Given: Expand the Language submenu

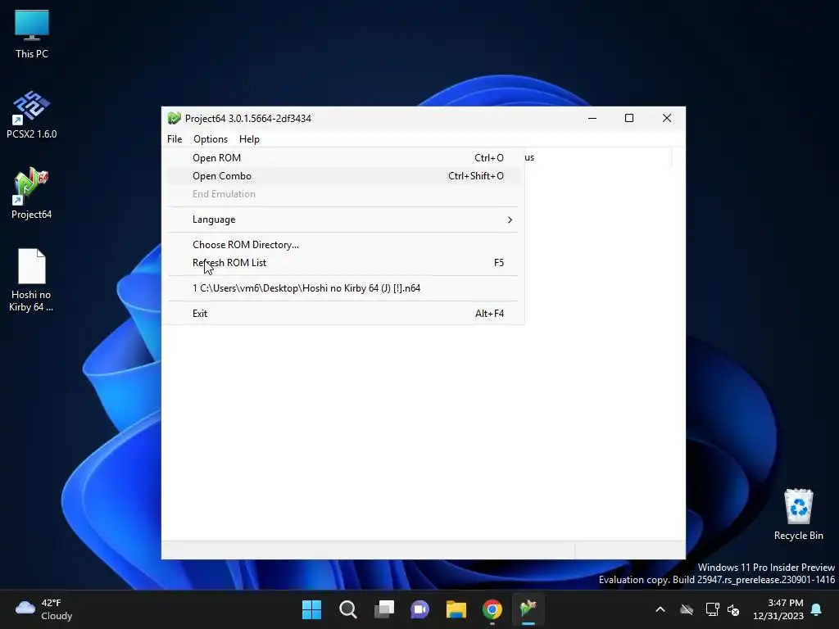Looking at the screenshot, I should point(343,219).
